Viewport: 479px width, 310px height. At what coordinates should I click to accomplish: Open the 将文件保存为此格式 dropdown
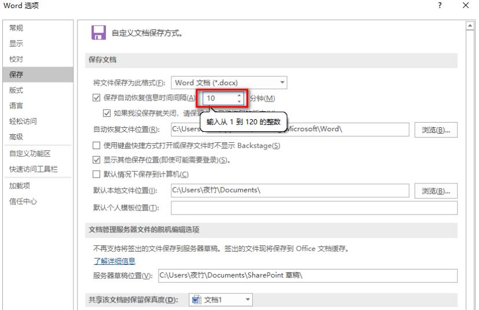click(x=229, y=83)
